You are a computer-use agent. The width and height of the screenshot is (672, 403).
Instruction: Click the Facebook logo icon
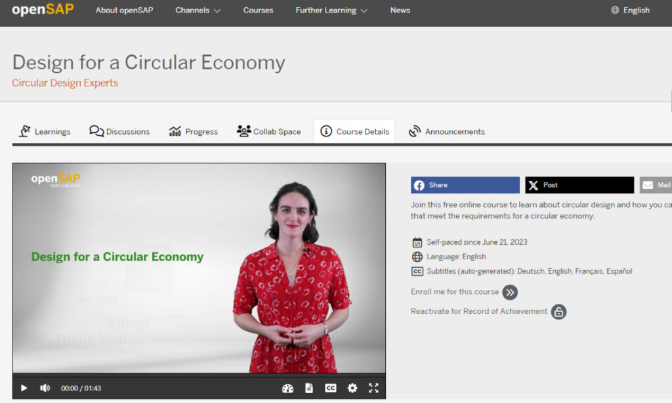point(419,185)
